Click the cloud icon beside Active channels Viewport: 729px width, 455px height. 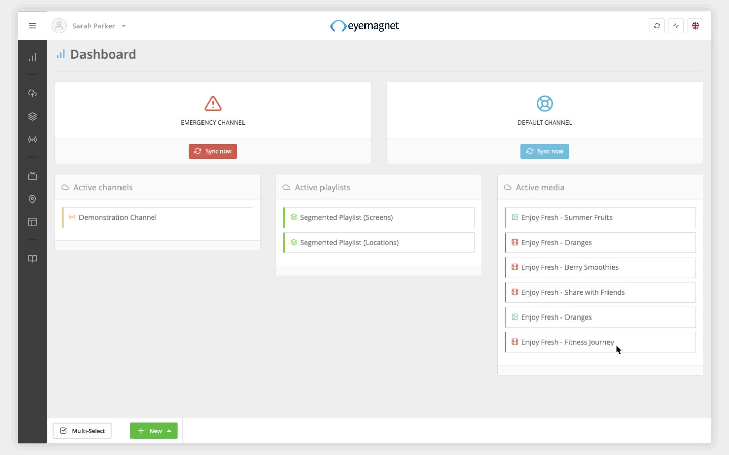coord(65,187)
